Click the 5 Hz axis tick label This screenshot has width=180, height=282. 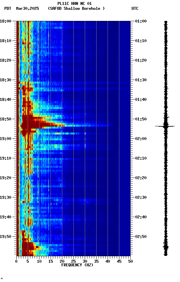28,262
